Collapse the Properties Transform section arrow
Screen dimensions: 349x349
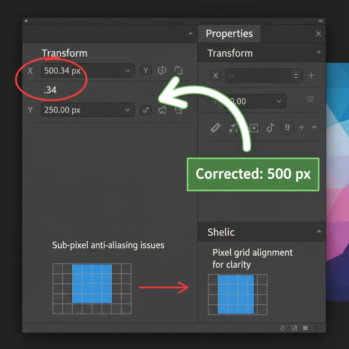[319, 52]
